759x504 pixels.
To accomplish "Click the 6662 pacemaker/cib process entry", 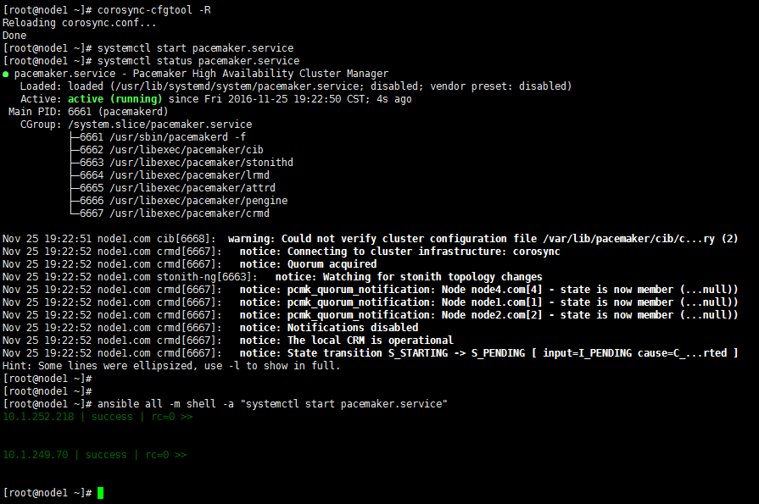I will click(171, 150).
